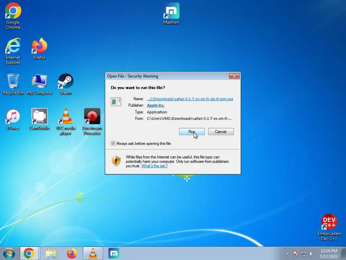Viewport: 346px width, 260px height.
Task: Click Run in Security Warning dialog
Action: tap(192, 132)
